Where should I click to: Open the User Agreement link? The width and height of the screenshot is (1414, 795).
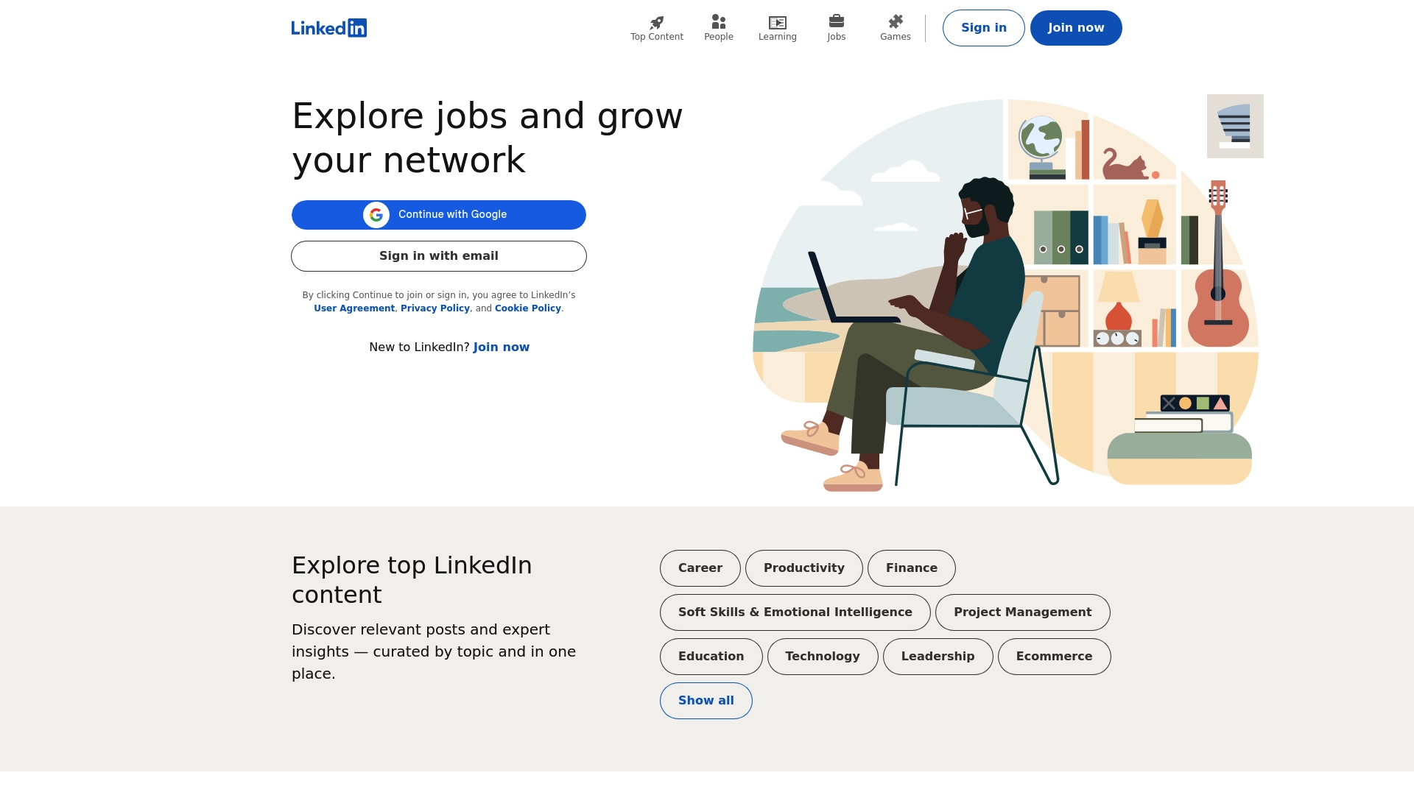click(354, 308)
